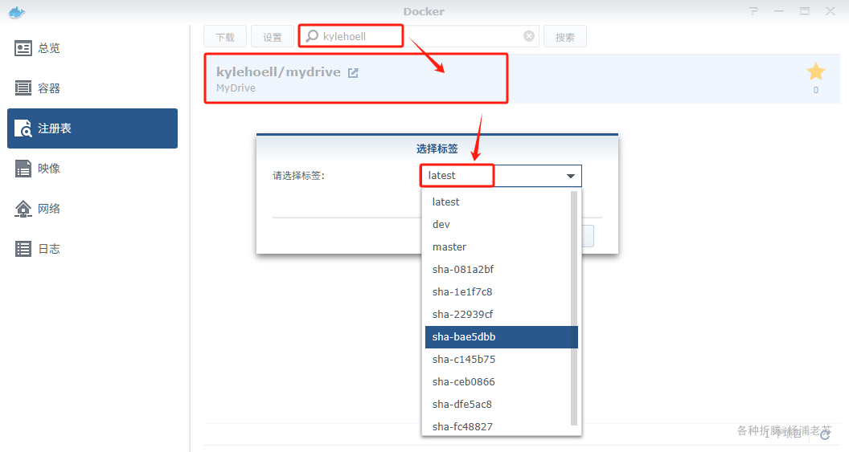Click the 注册表 registry search icon
Image resolution: width=849 pixels, height=452 pixels.
[23, 128]
